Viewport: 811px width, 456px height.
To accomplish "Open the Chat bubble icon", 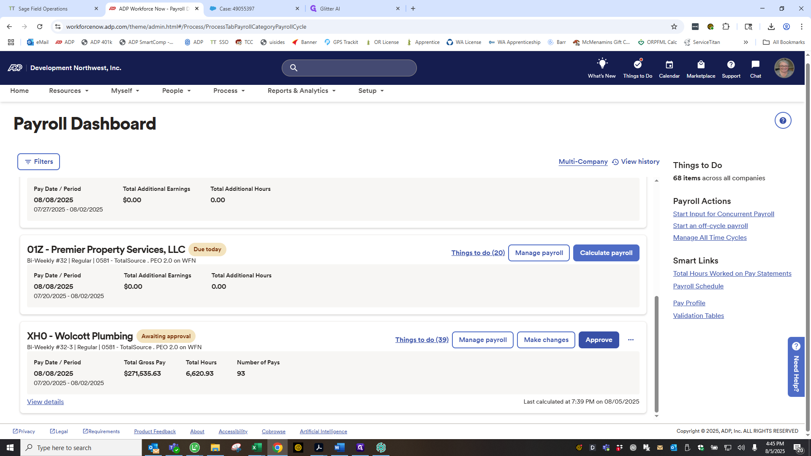I will point(755,65).
